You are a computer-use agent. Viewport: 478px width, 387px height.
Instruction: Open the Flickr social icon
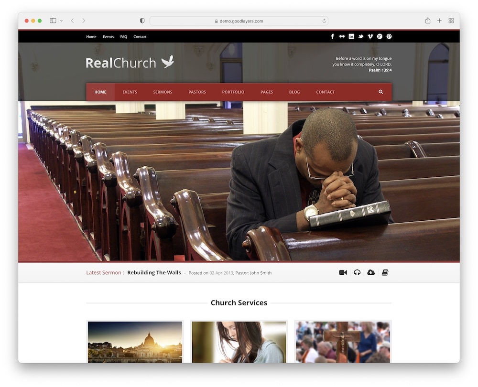point(342,37)
